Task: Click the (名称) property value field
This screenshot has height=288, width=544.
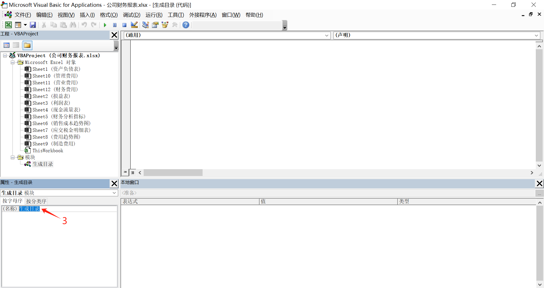Action: coord(68,209)
